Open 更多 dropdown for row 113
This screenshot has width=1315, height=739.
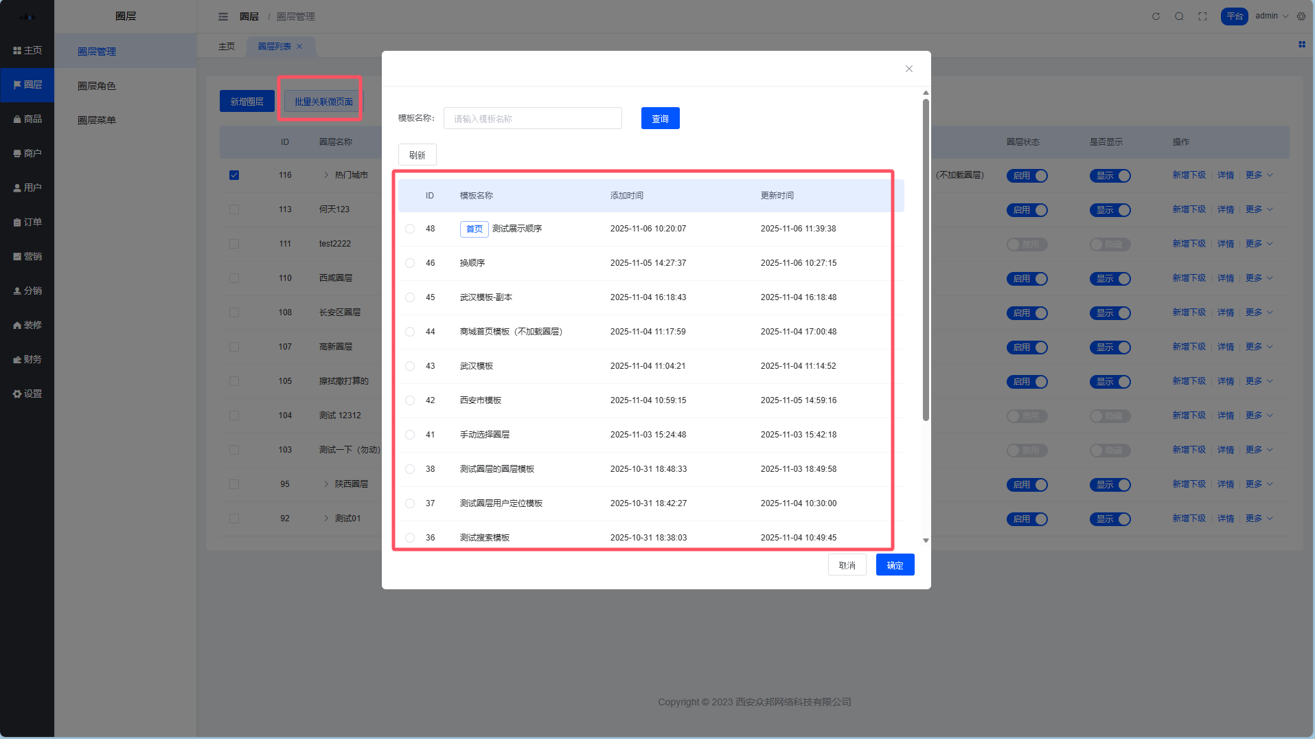(1259, 209)
